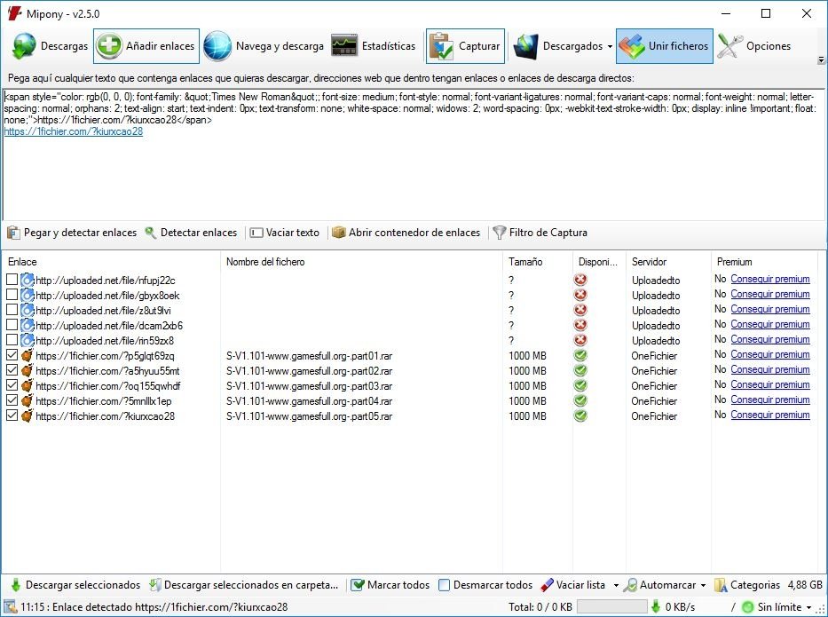The image size is (828, 617).
Task: Sort by the Disponi... column header
Action: (599, 262)
